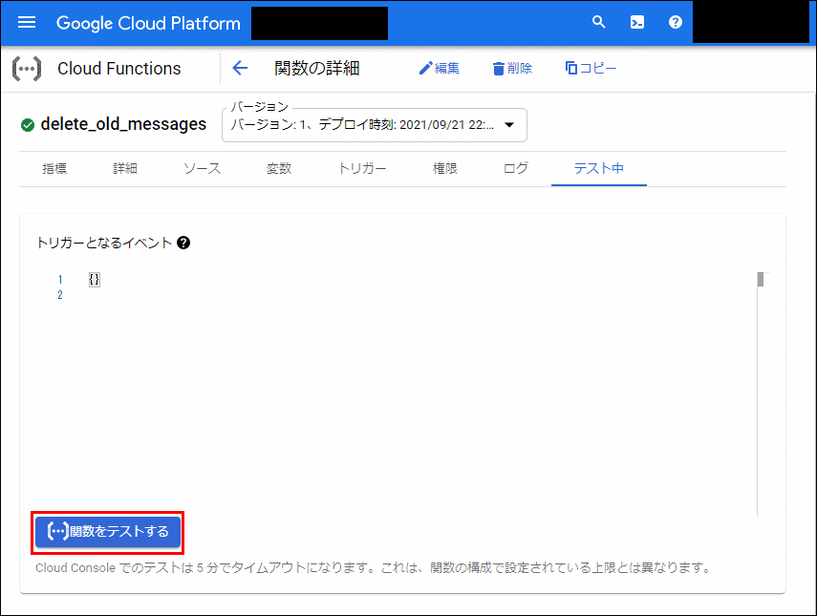Open the hamburger navigation menu

pyautogui.click(x=27, y=22)
